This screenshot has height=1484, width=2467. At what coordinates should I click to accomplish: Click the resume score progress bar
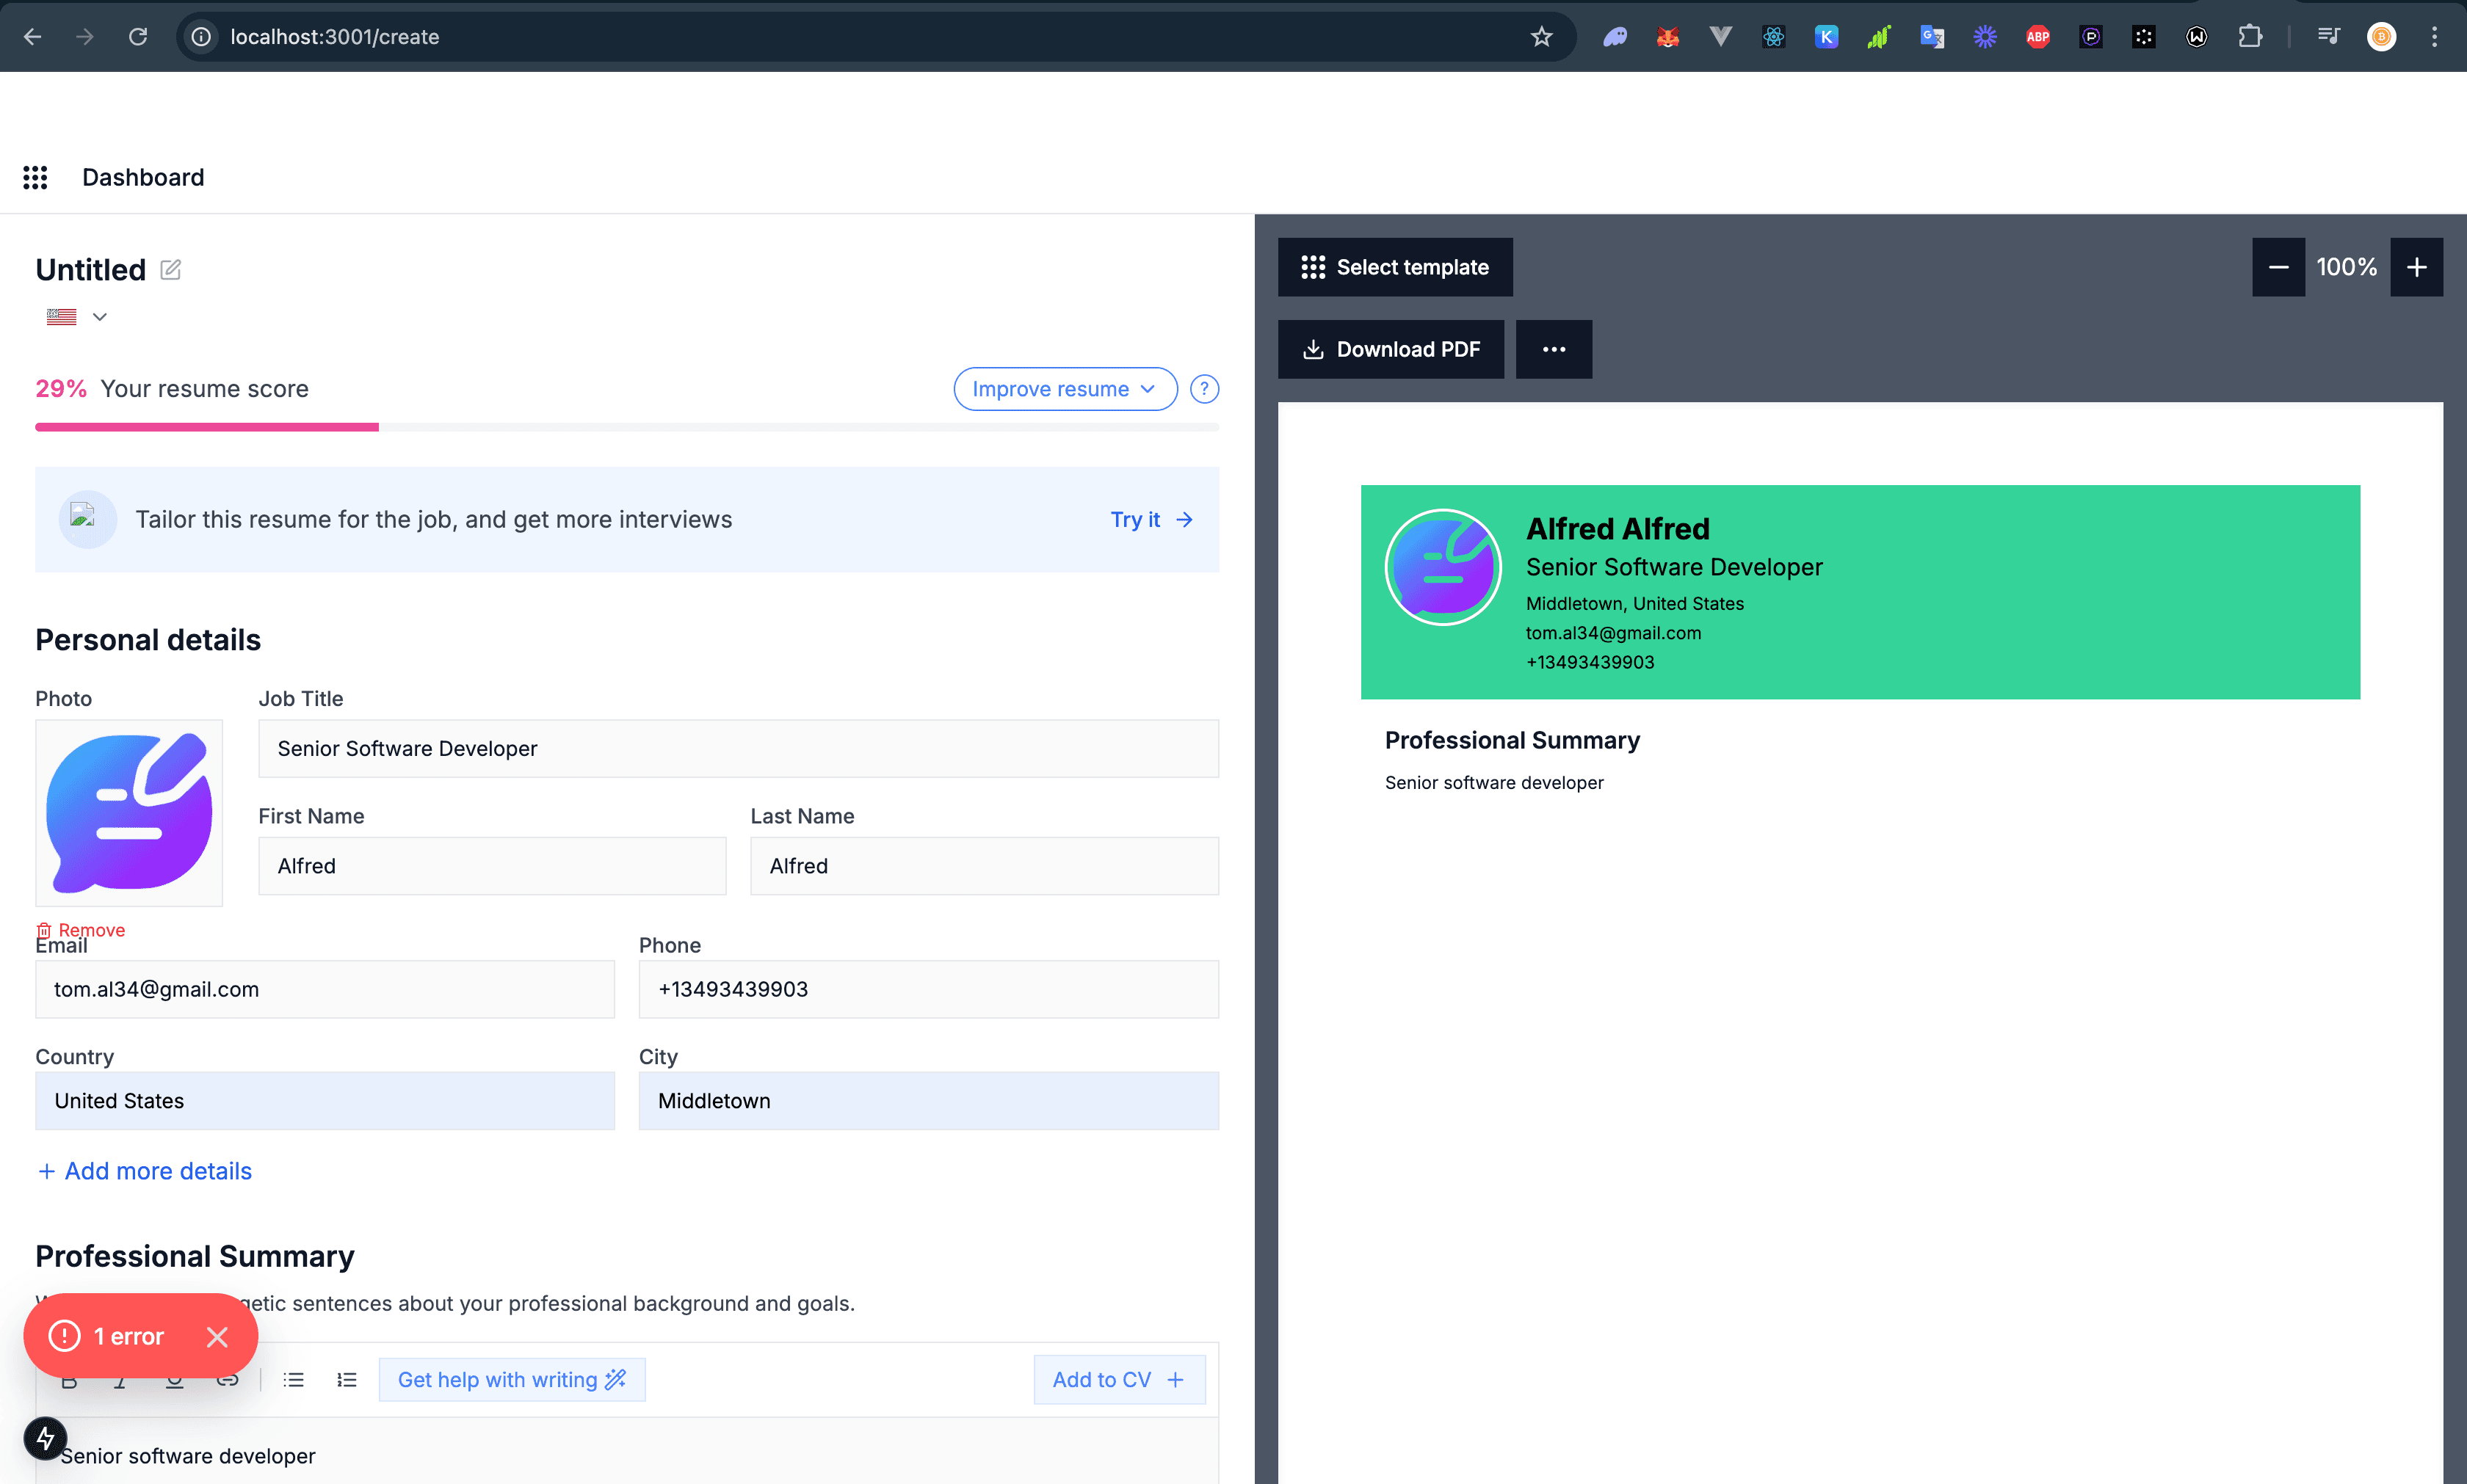[x=626, y=427]
